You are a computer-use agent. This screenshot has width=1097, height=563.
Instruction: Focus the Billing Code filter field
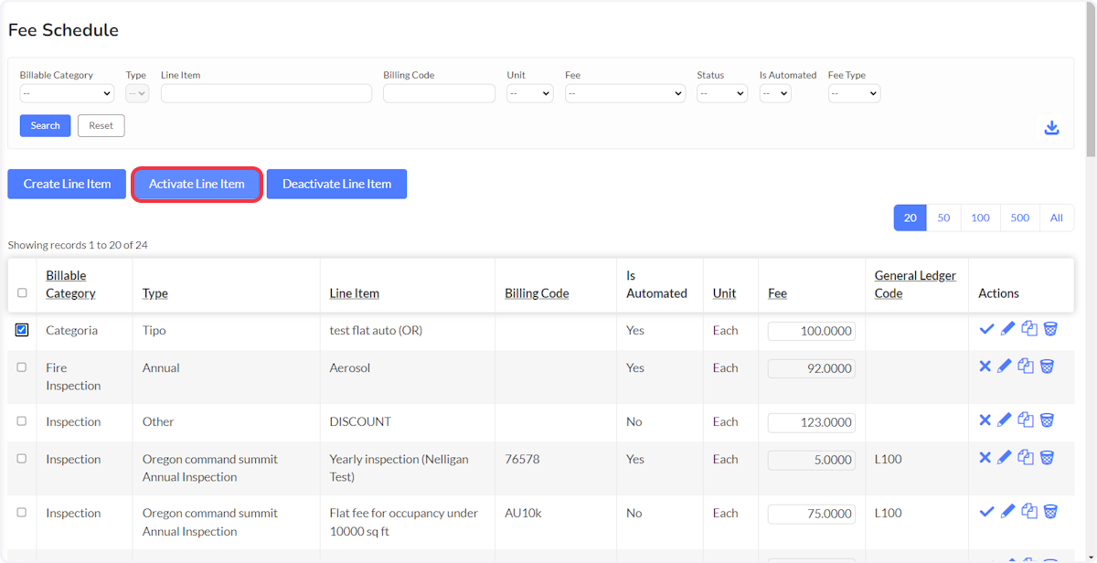coord(439,93)
